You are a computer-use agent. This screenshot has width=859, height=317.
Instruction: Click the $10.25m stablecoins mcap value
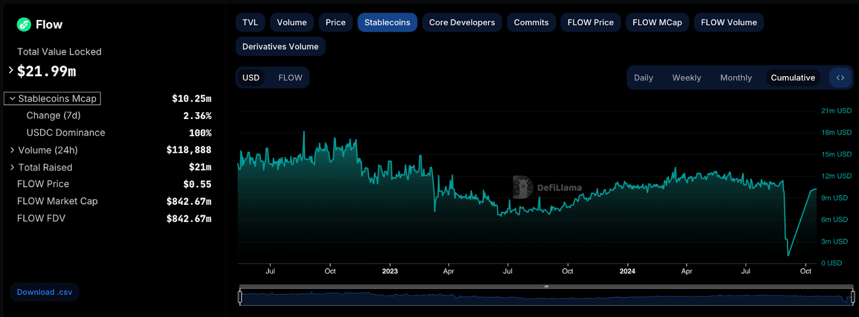point(192,99)
